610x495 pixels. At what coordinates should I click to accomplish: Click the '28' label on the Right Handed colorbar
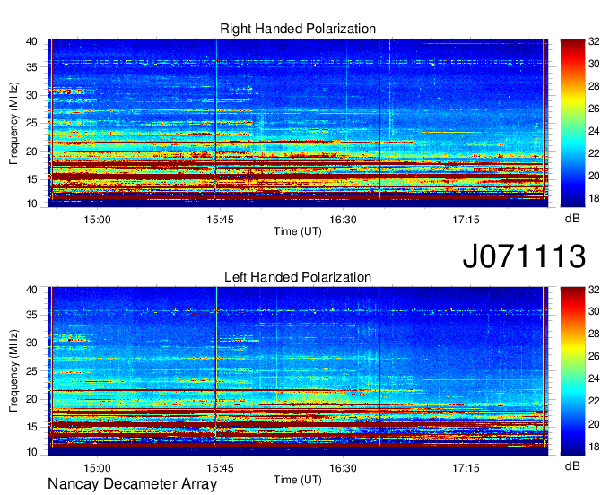[x=594, y=86]
